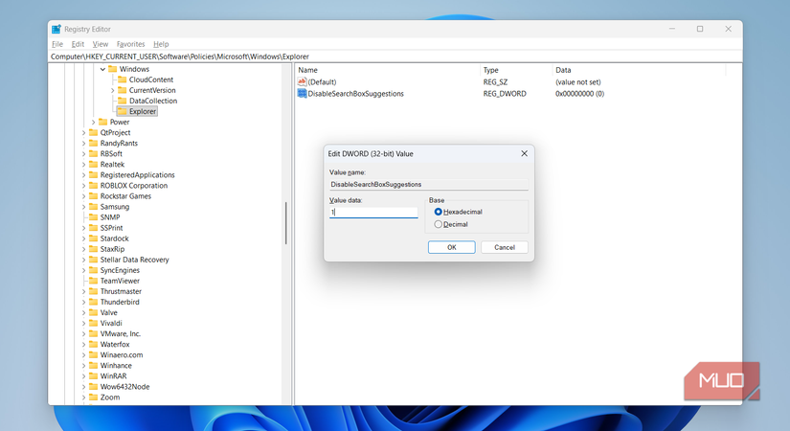This screenshot has height=431, width=790.
Task: Click the REG_DWORD type cell
Action: click(505, 94)
